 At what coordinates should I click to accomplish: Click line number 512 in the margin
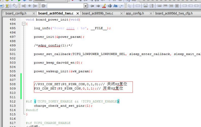[x=13, y=101]
